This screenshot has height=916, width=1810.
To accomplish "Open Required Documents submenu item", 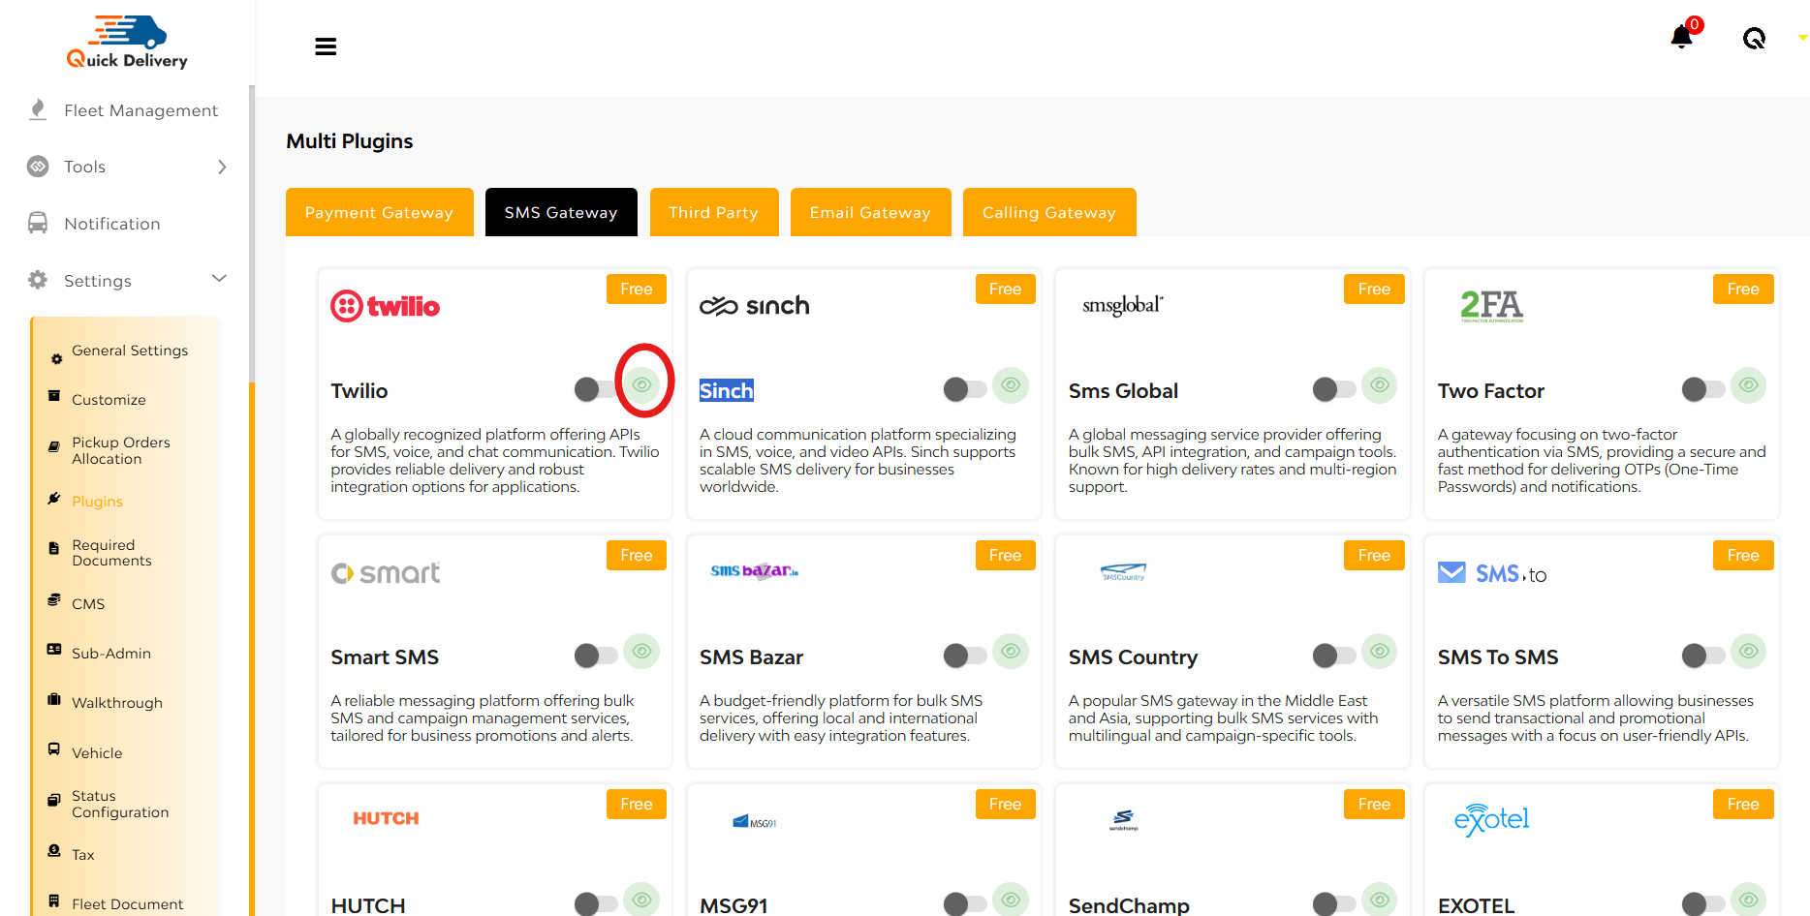I will click(x=111, y=553).
